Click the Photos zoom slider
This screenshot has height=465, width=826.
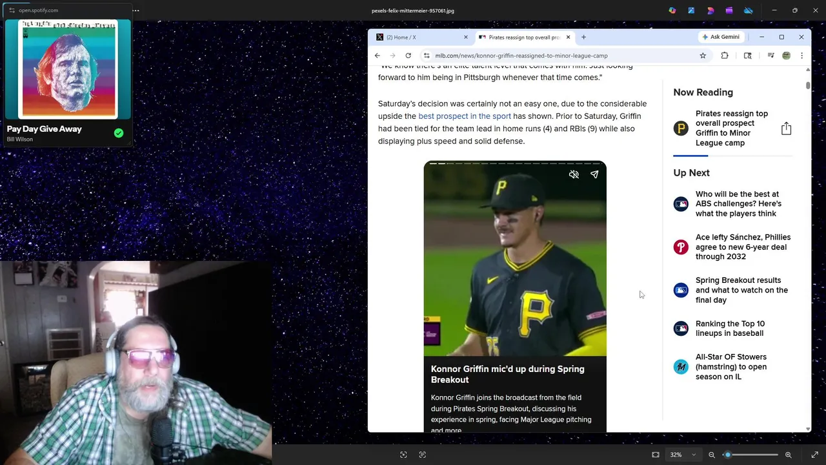(x=750, y=455)
